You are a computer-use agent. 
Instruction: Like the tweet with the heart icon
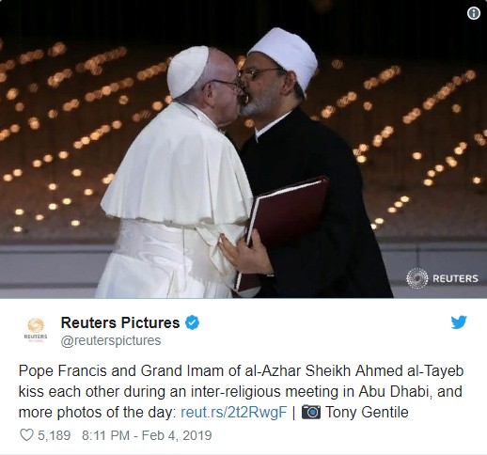26,435
